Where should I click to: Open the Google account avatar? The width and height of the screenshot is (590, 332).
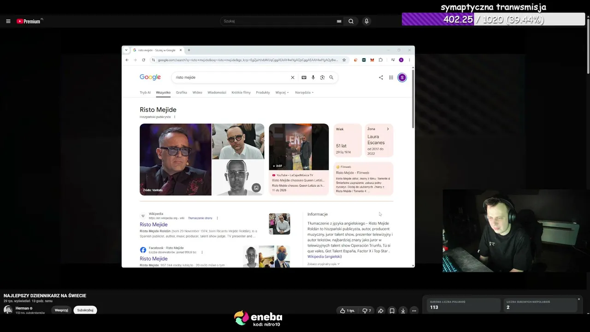[x=402, y=77]
